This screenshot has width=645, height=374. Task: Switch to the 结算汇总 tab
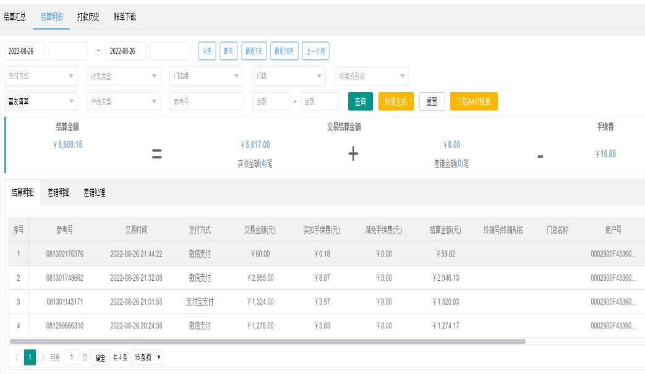click(x=15, y=17)
